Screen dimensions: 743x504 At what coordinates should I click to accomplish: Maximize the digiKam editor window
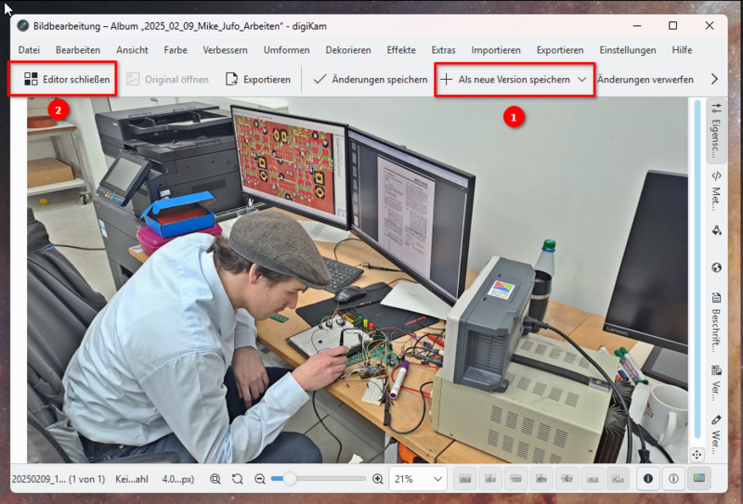[x=672, y=26]
